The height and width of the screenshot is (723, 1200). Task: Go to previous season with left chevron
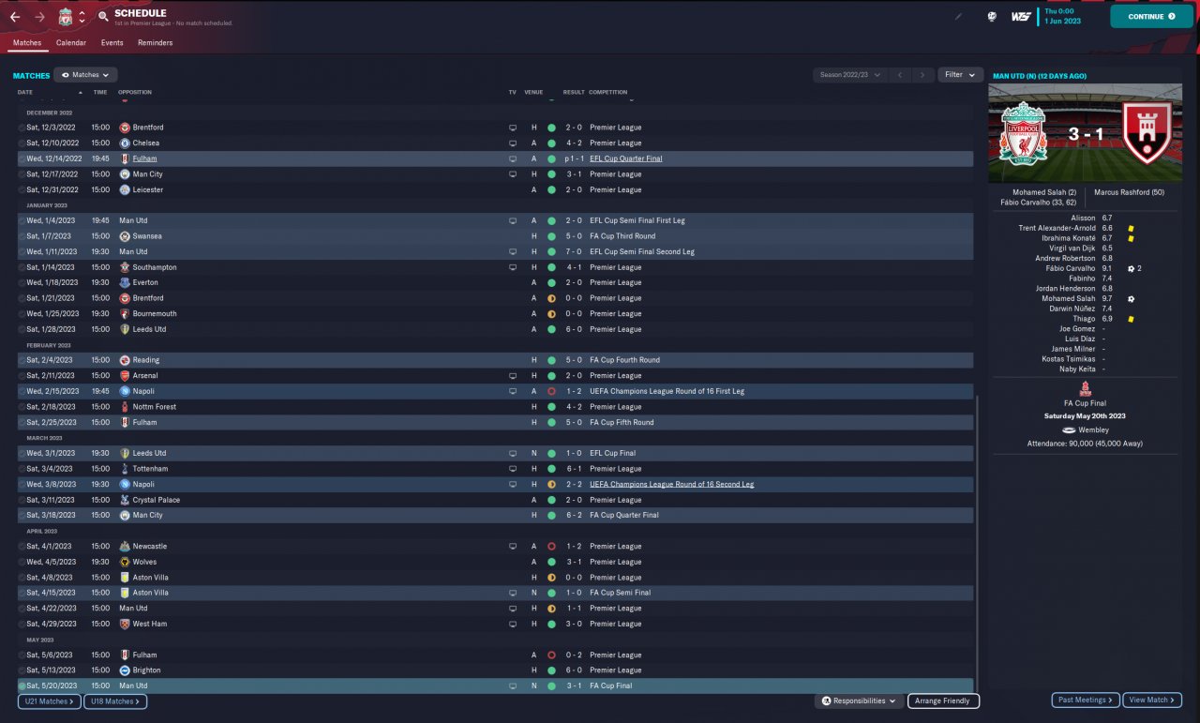[900, 75]
